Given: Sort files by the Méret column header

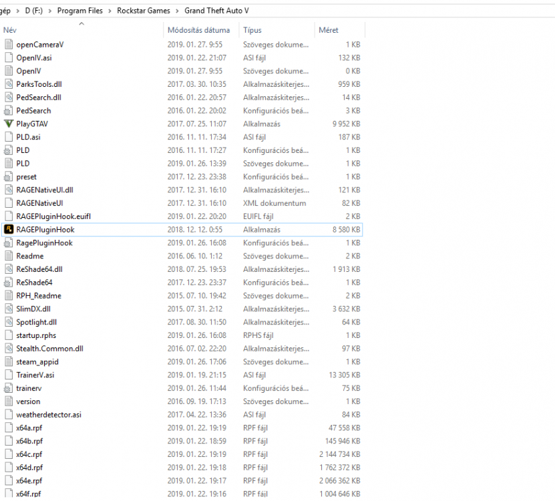Looking at the screenshot, I should (x=329, y=30).
